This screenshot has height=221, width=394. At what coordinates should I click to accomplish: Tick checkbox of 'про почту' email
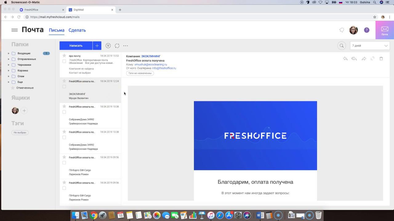click(x=64, y=61)
